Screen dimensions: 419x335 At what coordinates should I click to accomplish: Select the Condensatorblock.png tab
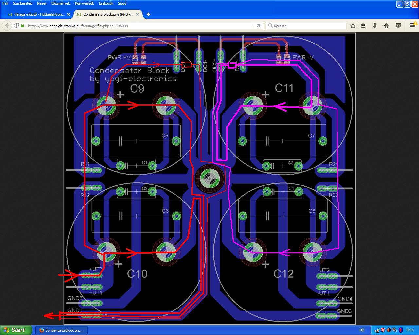click(108, 14)
